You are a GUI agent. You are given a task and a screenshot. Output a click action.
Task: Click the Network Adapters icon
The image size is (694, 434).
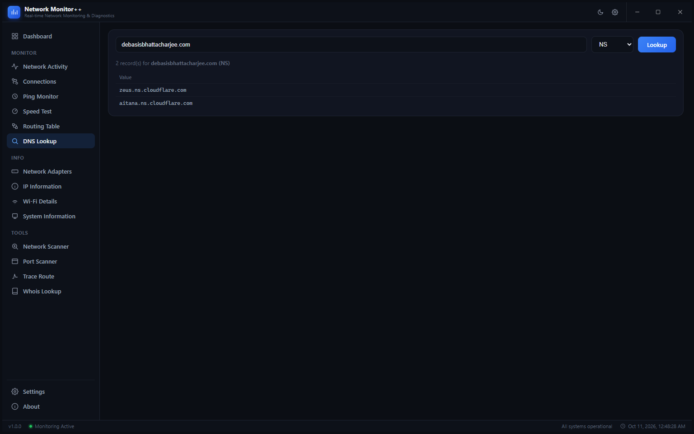15,171
